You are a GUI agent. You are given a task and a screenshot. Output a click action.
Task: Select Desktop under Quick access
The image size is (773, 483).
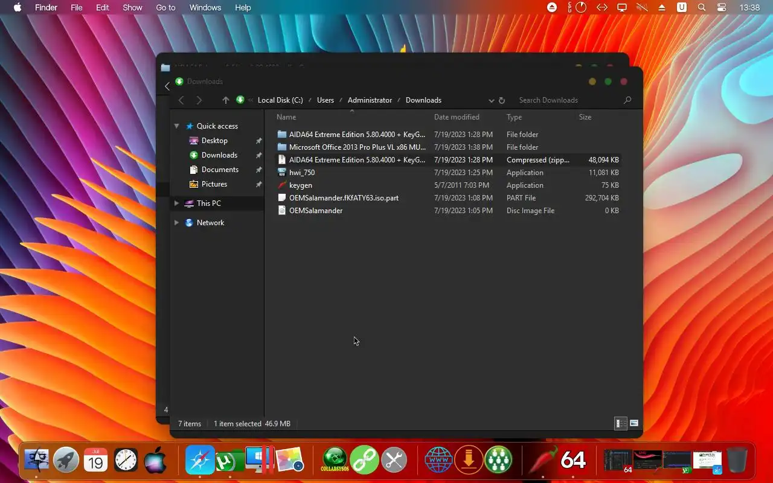pos(214,141)
